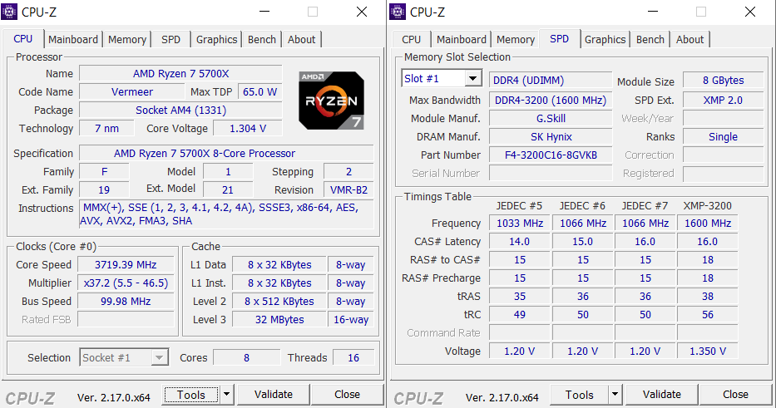The image size is (776, 408).
Task: Click the Tools button in left window
Action: [191, 394]
